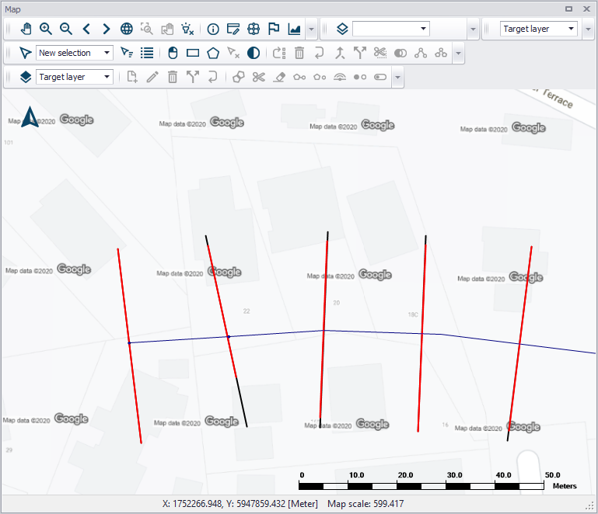Expand the selection toolbar overflow arrow
Image resolution: width=598 pixels, height=514 pixels.
tap(459, 53)
